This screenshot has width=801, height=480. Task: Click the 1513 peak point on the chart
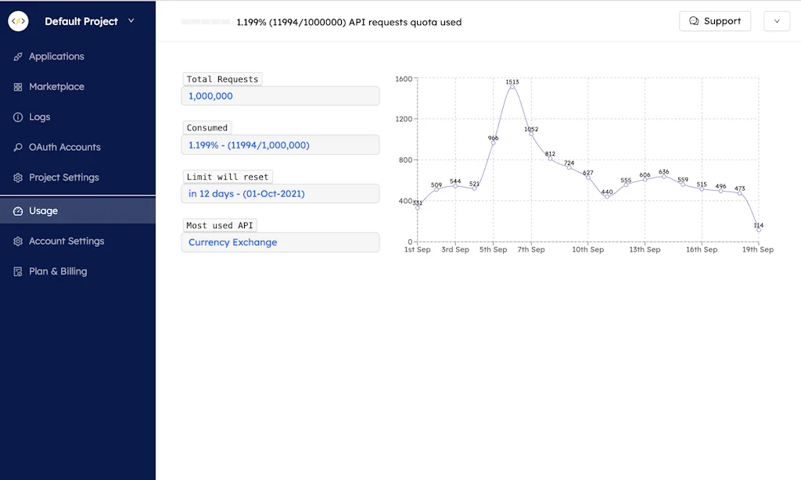point(514,88)
